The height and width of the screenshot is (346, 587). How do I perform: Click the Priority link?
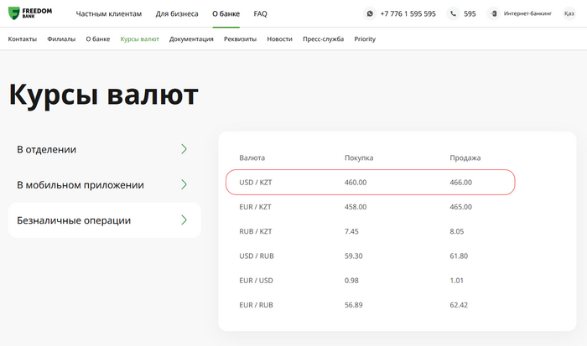[365, 39]
